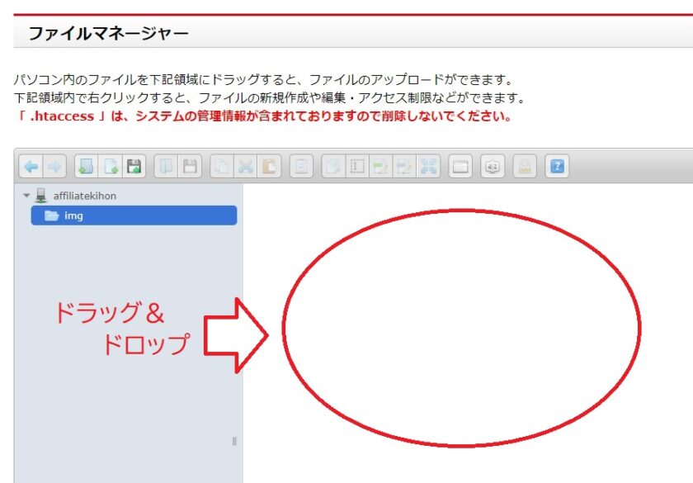Create a new file via page-plus icon
Screen dimensions: 693x483
pyautogui.click(x=111, y=166)
